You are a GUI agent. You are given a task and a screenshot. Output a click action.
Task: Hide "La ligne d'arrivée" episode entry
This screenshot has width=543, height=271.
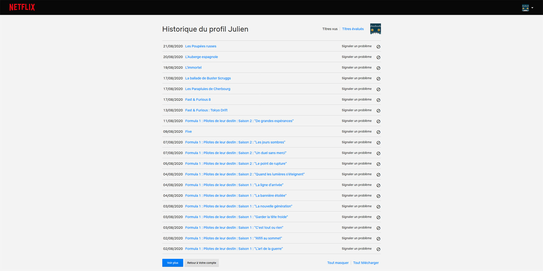pyautogui.click(x=378, y=185)
